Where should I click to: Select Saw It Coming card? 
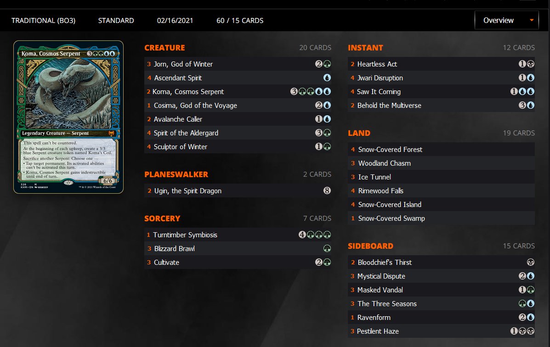click(441, 91)
